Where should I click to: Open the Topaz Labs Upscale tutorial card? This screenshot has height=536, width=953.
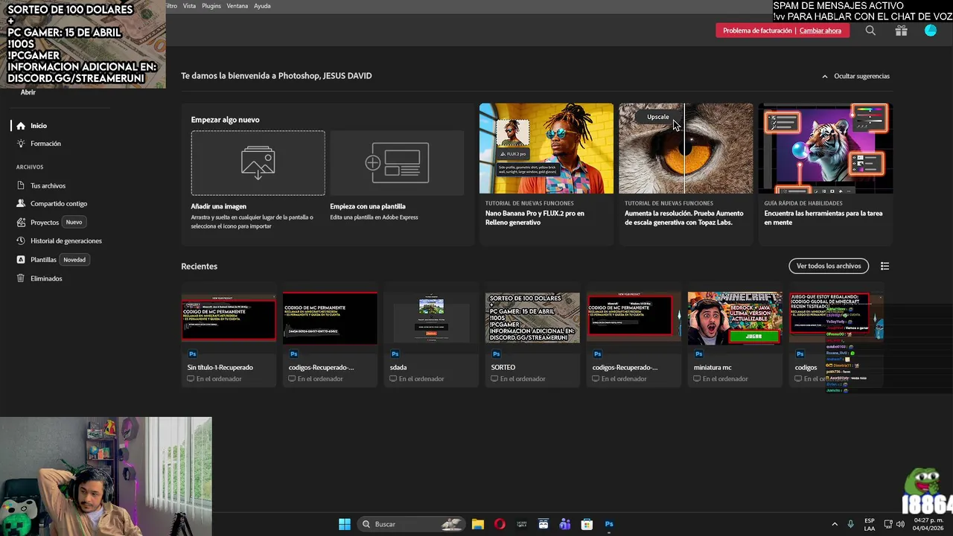[x=686, y=174]
